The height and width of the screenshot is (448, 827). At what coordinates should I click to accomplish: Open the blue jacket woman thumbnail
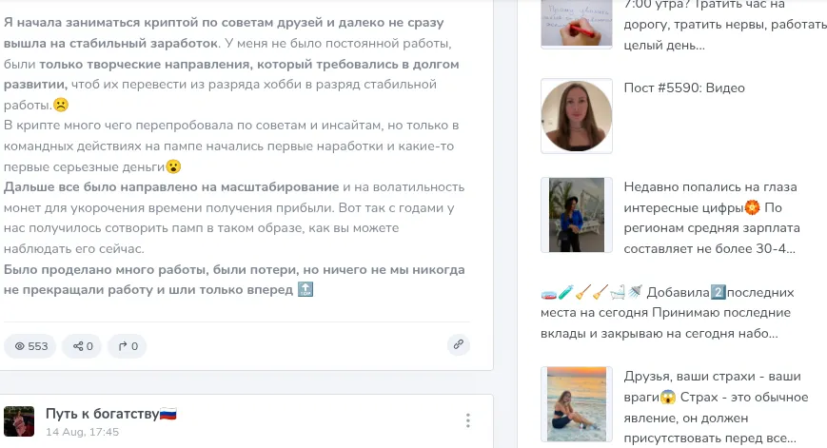[x=577, y=215]
